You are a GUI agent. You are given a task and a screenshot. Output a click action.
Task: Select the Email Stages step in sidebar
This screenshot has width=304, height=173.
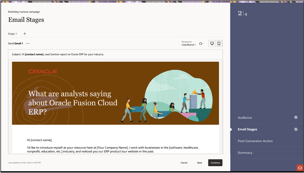coord(247,129)
